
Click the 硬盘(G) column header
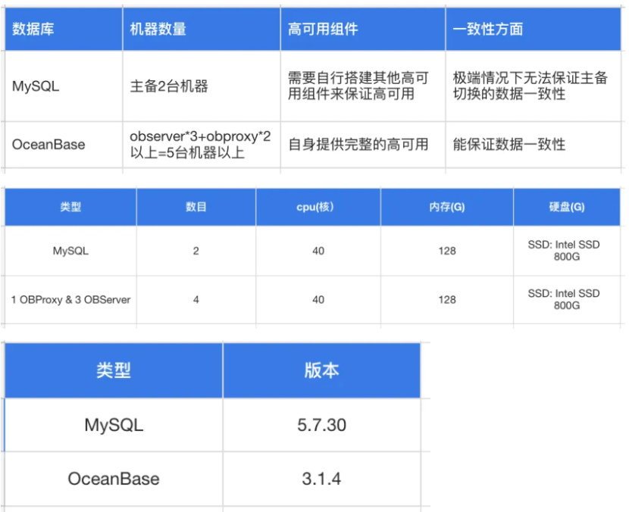pyautogui.click(x=567, y=207)
